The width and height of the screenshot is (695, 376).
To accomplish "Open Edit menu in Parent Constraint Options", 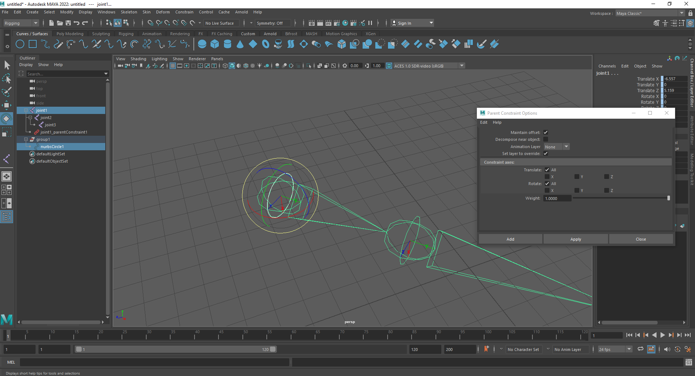I will pos(483,122).
